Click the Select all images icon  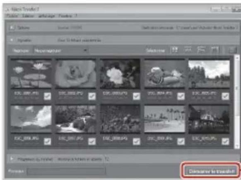click(175, 50)
